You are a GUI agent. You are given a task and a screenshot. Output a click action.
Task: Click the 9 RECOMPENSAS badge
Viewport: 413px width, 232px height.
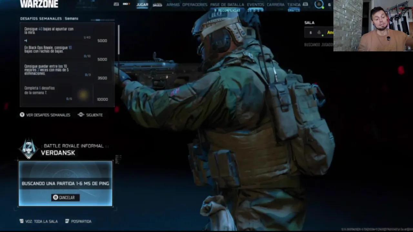[227, 10]
